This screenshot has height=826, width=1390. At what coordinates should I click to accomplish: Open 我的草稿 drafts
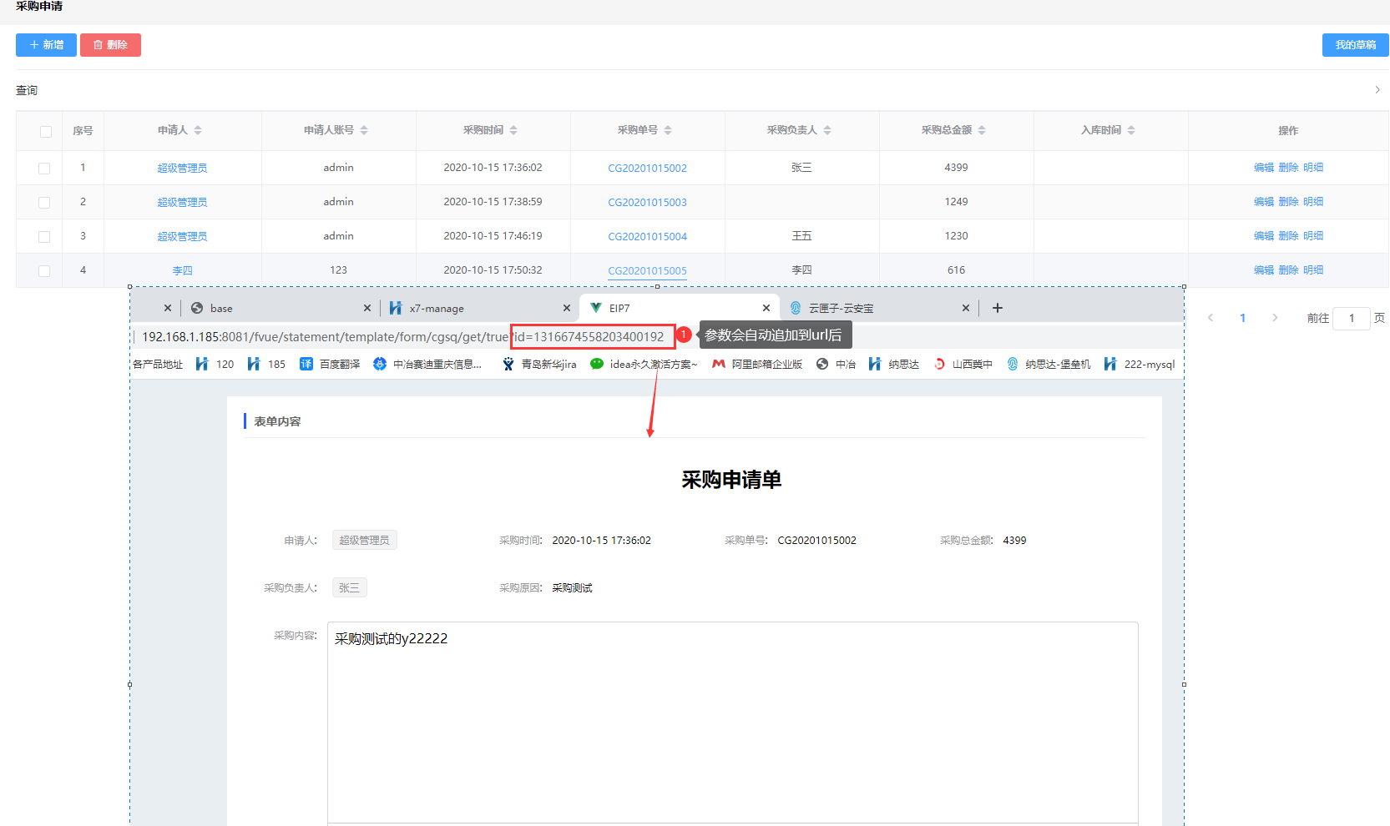tap(1354, 45)
